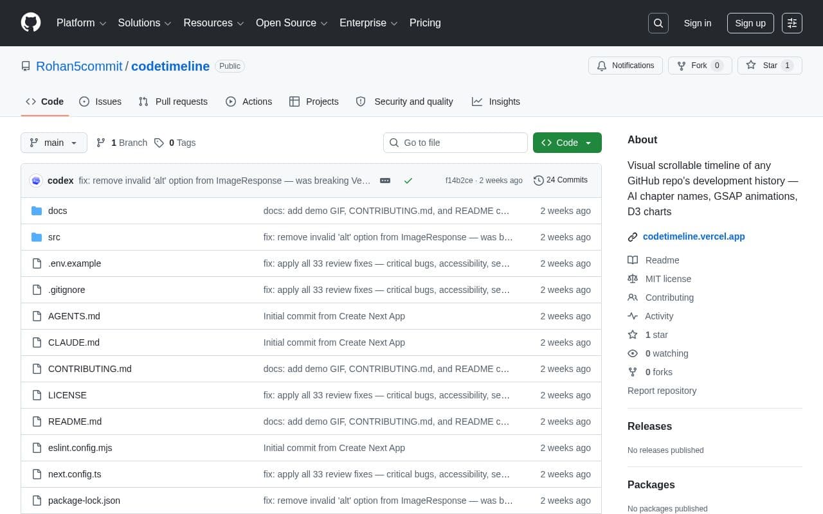Click the codex author avatar
This screenshot has height=514, width=823.
[36, 181]
